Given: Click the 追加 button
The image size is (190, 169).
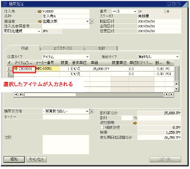Looking at the screenshot, I should (x=14, y=159).
